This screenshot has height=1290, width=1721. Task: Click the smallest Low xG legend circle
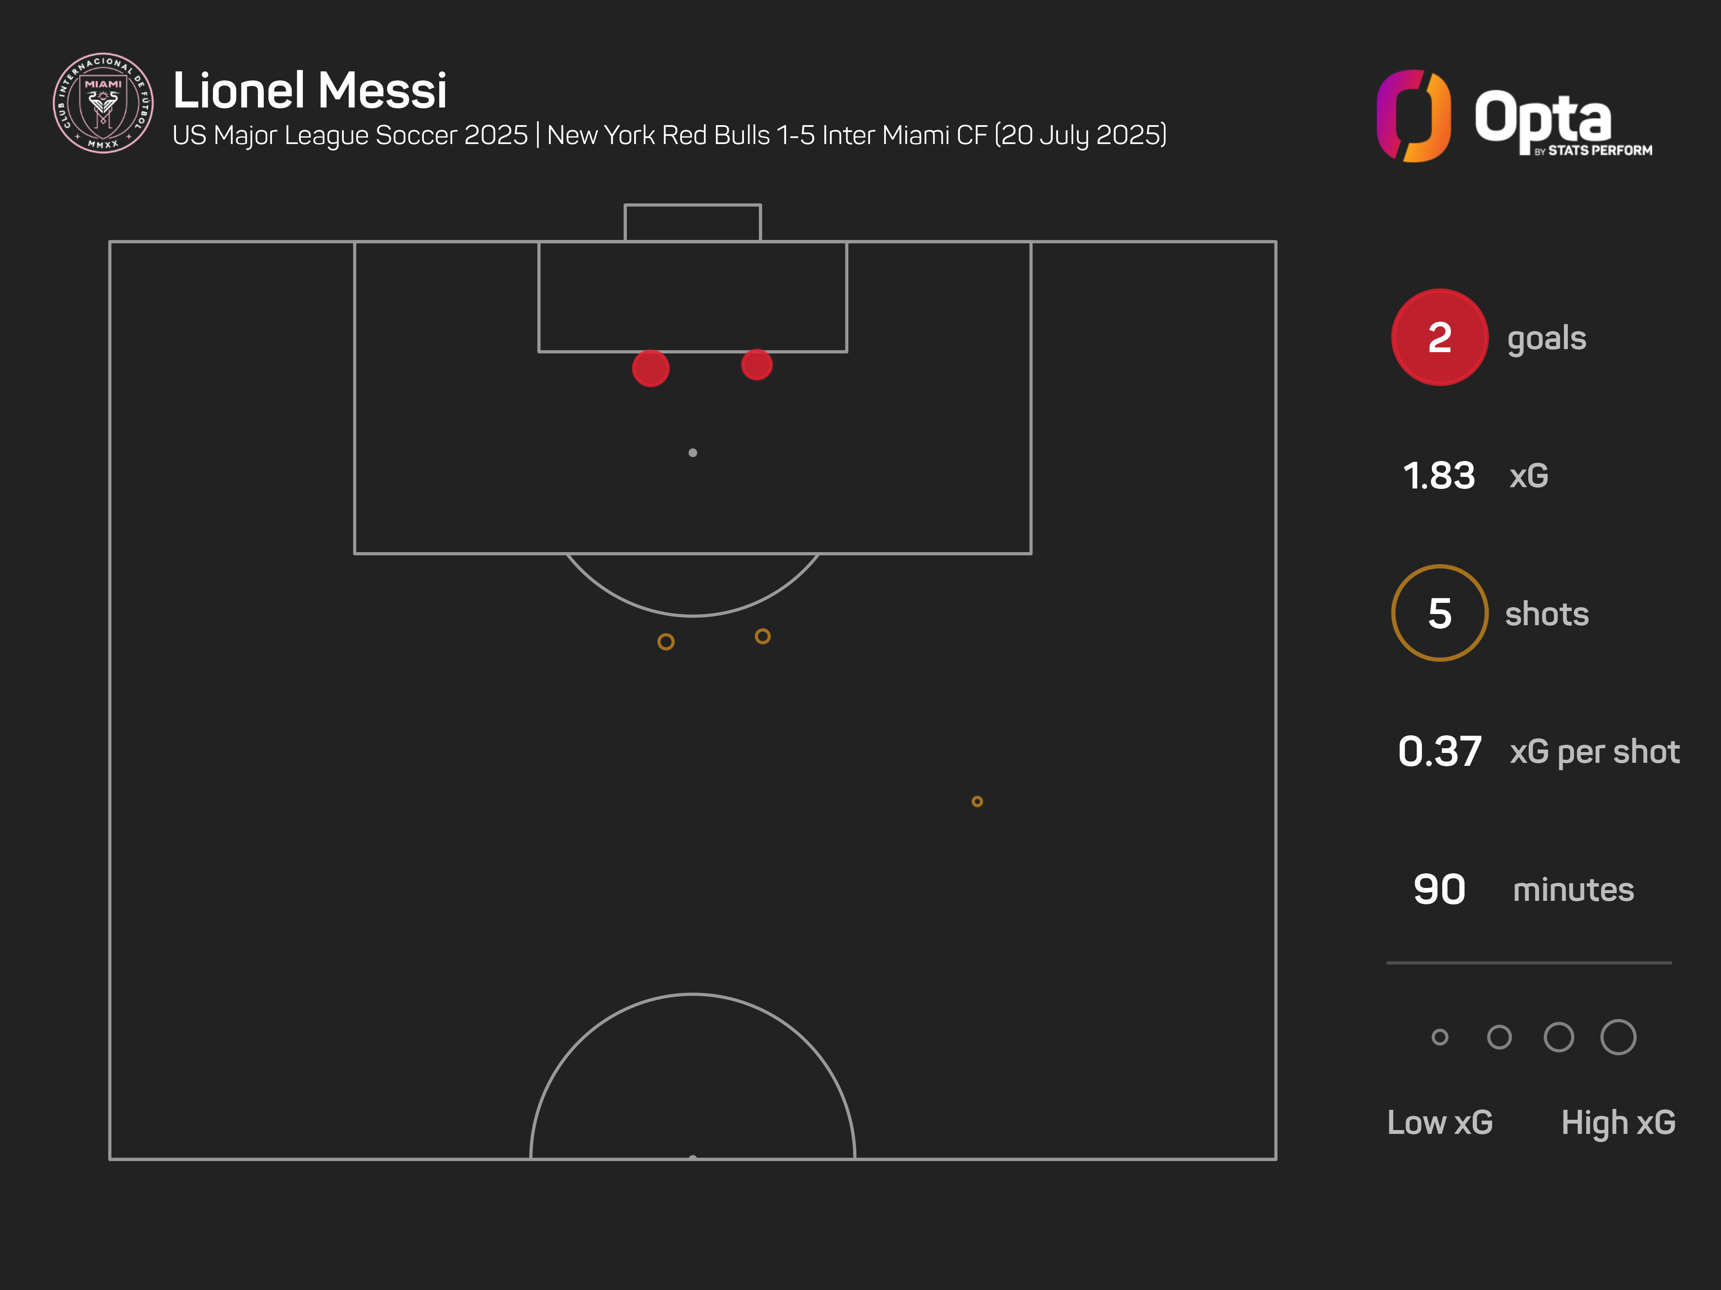tap(1439, 1036)
